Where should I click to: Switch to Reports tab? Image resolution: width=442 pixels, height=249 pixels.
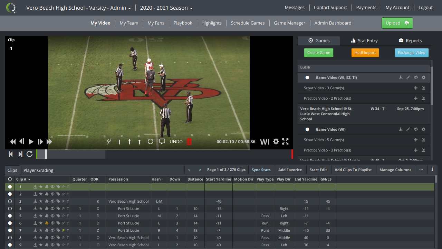(410, 40)
